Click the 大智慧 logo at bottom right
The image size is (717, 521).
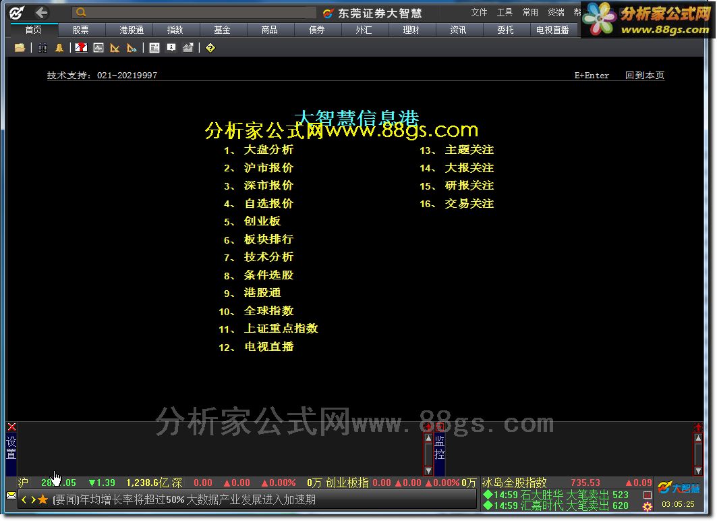click(x=679, y=488)
